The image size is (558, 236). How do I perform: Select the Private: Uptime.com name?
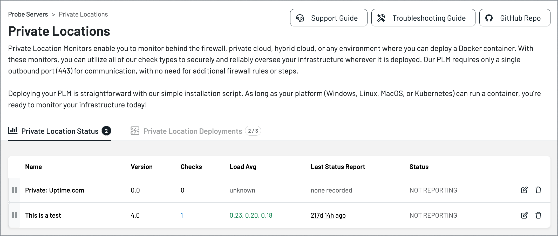tap(55, 190)
